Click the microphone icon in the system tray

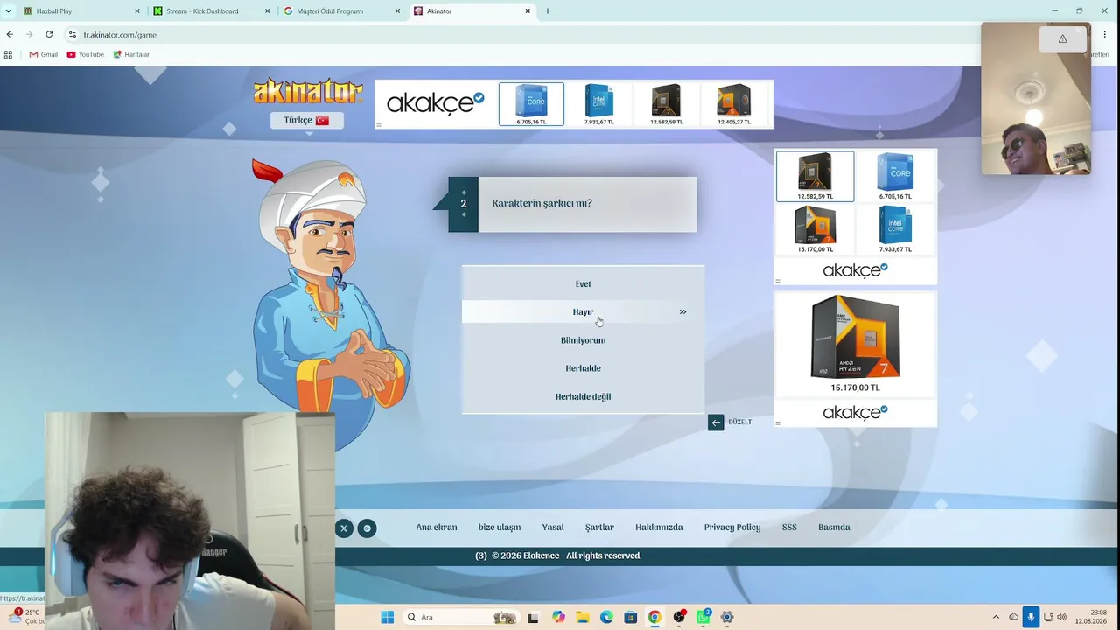(1031, 617)
